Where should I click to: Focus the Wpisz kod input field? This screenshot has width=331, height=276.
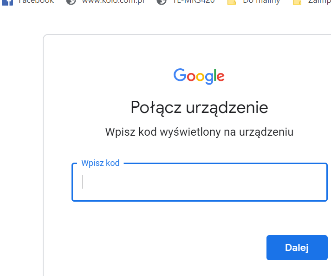pos(200,182)
